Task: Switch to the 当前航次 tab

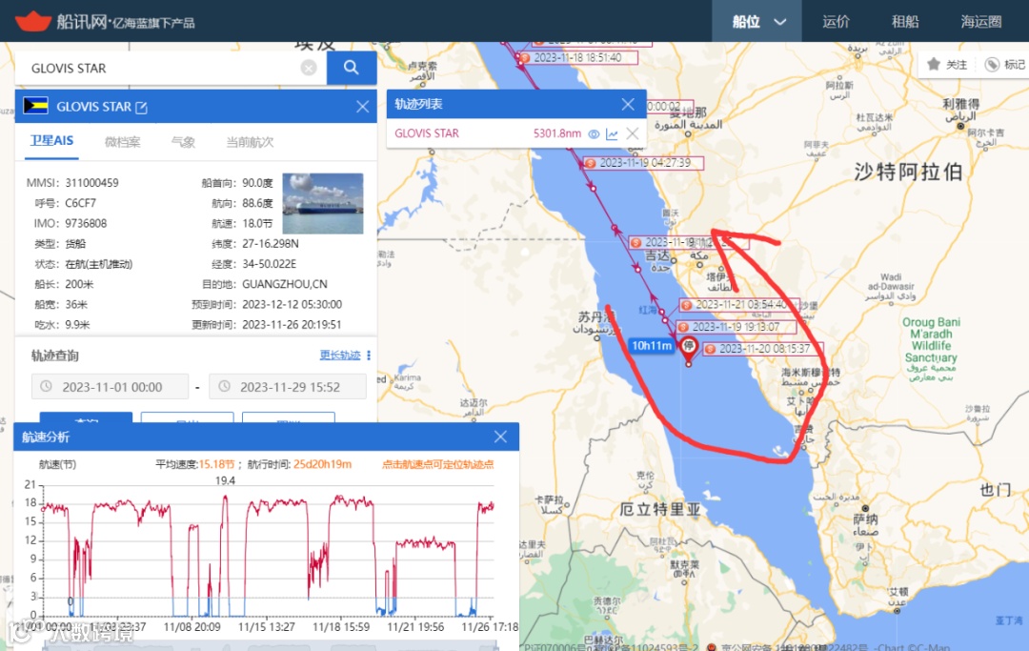Action: click(x=250, y=142)
